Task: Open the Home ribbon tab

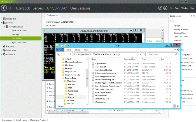Action: pos(69,50)
